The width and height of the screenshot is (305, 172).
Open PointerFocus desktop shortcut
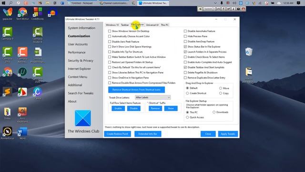8,133
